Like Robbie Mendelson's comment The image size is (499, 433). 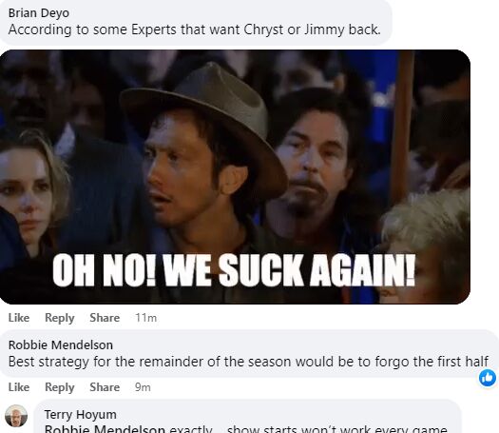point(19,387)
